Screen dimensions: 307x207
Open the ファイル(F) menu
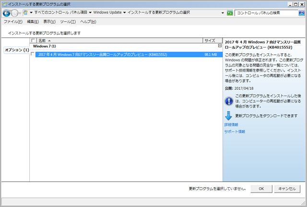tap(13, 22)
